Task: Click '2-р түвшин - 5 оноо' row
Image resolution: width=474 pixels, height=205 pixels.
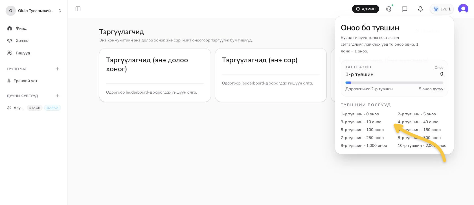Action: (x=417, y=114)
